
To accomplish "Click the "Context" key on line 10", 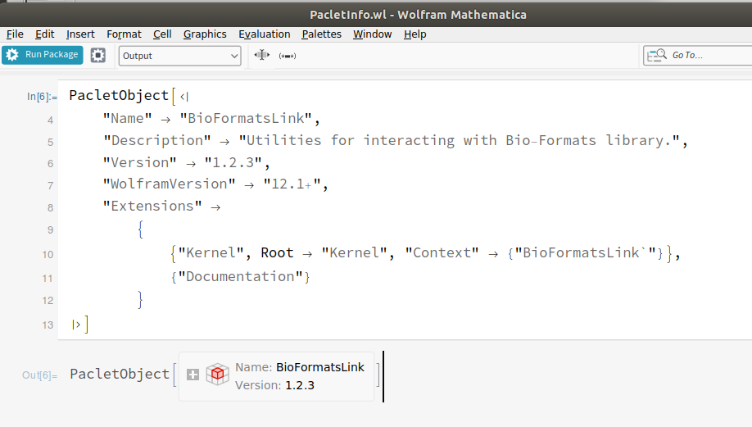I will 442,253.
